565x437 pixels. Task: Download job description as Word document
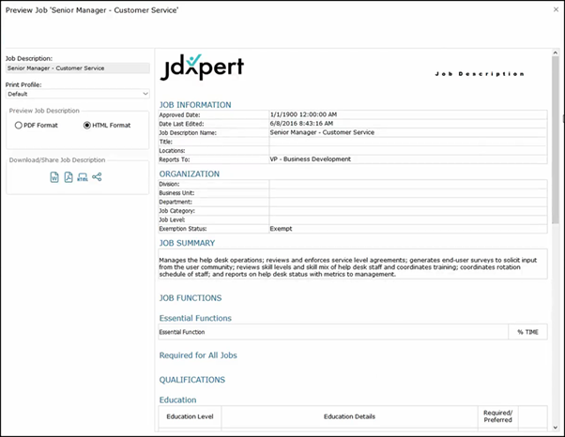point(54,177)
